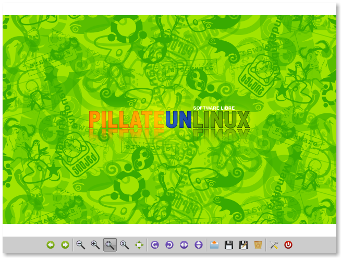Go to the next image
This screenshot has width=341, height=258.
point(65,245)
